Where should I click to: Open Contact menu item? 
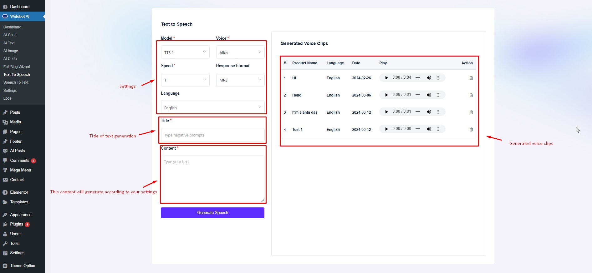(23, 180)
